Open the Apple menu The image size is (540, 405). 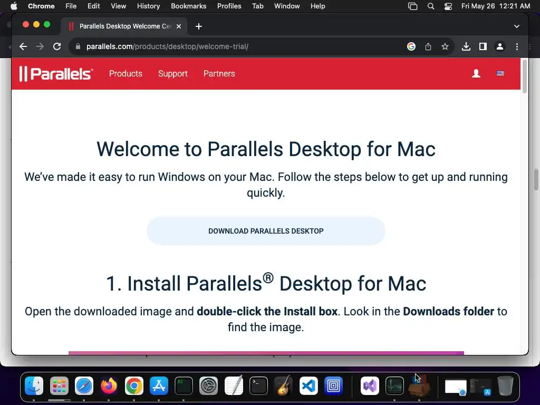click(14, 6)
